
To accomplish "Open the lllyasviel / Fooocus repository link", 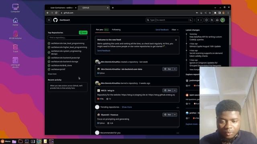I will pyautogui.click(x=110, y=115).
